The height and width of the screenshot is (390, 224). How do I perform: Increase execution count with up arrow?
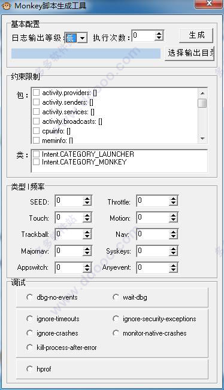[159, 33]
